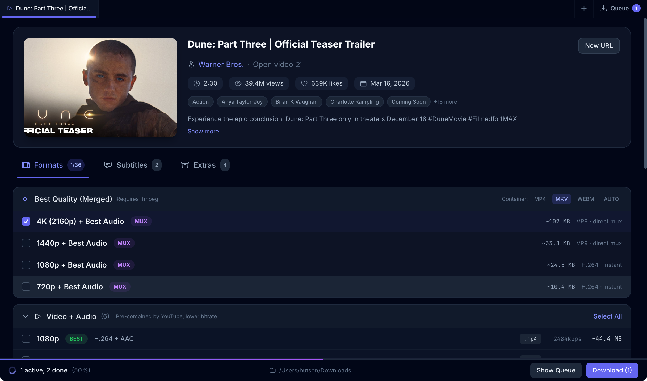Switch to the Subtitles tab
The width and height of the screenshot is (647, 381).
[132, 165]
